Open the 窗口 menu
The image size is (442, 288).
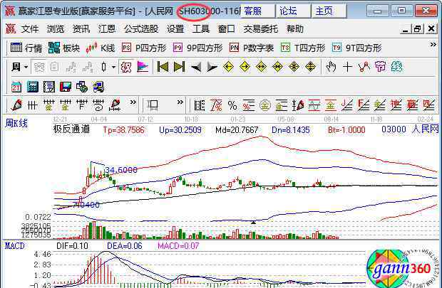tap(227, 28)
